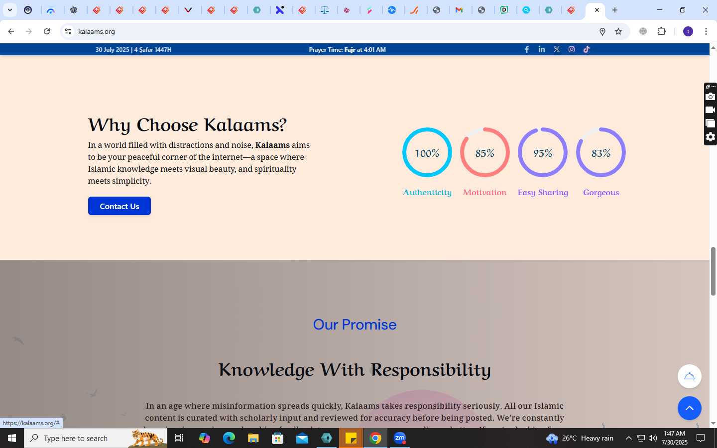Open the Kalaams Facebook page icon

[527, 49]
